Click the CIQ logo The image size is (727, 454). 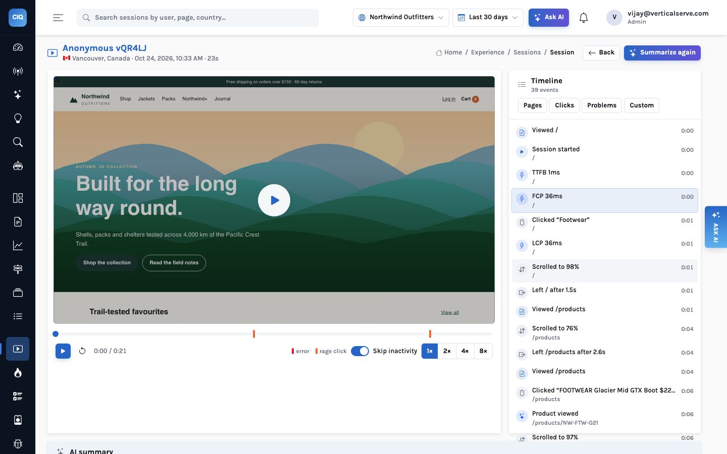(18, 17)
